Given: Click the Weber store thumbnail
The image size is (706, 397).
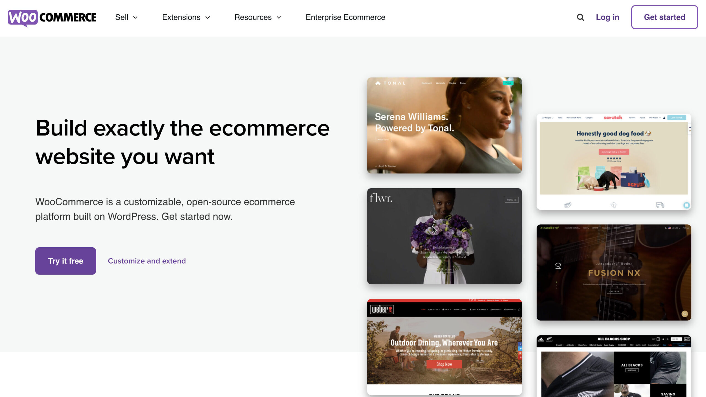Looking at the screenshot, I should click(x=445, y=347).
